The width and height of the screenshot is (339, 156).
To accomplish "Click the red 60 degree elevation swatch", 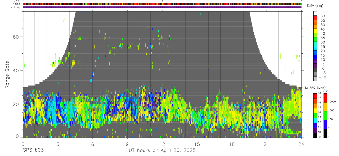I will coord(315,17).
